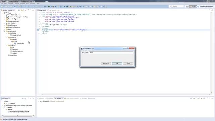The width and height of the screenshot is (215, 121).
Task: Switch to the Servers tab
Action: [x=58, y=99]
